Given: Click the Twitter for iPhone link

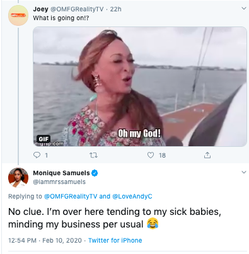Looking at the screenshot, I should point(115,240).
